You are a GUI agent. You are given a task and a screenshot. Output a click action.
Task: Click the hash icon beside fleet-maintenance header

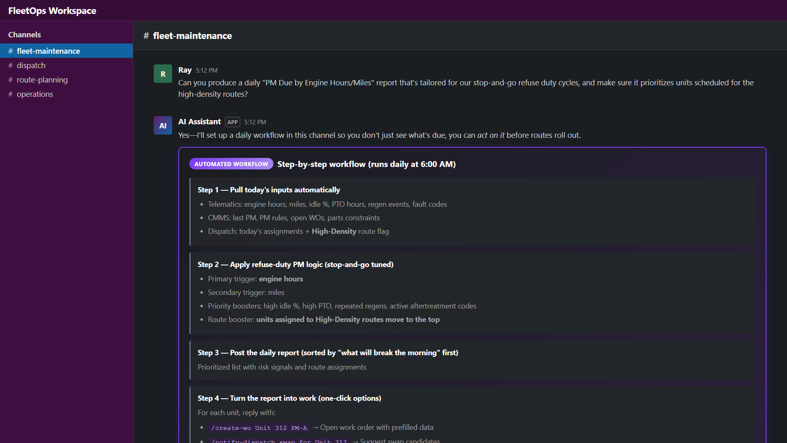click(146, 36)
